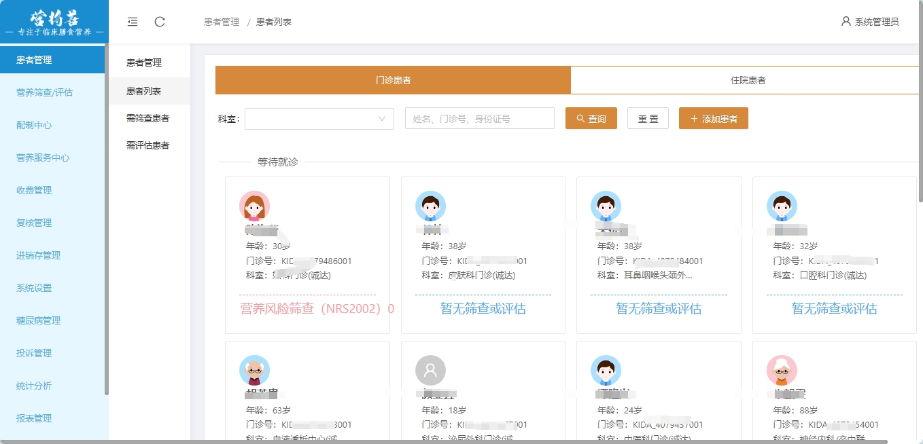Click the avatar of the 口腔科门诊 patient

point(782,206)
